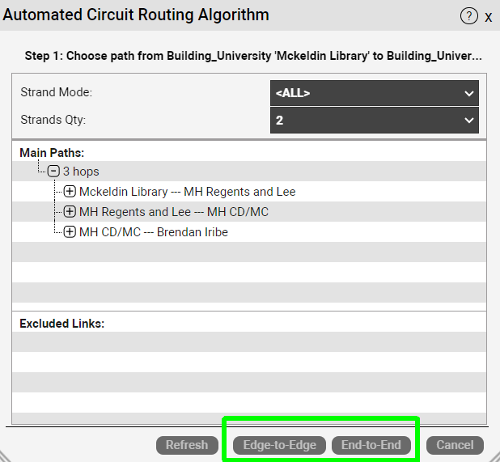Collapse the 3 hops tree node
This screenshot has width=500, height=462.
point(53,172)
